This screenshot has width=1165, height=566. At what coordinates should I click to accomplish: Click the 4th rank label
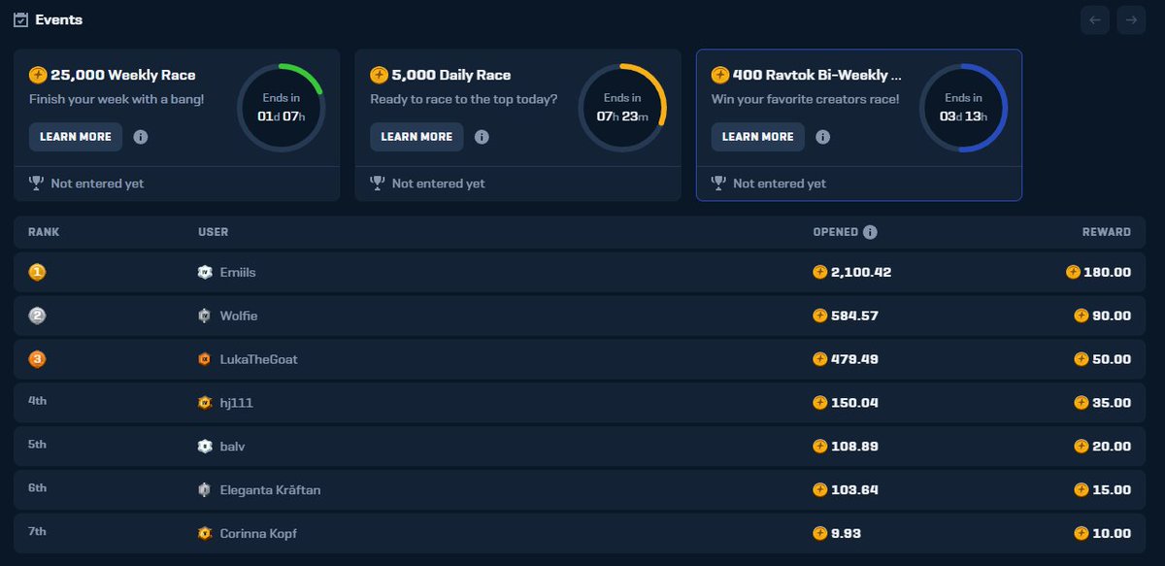(37, 400)
